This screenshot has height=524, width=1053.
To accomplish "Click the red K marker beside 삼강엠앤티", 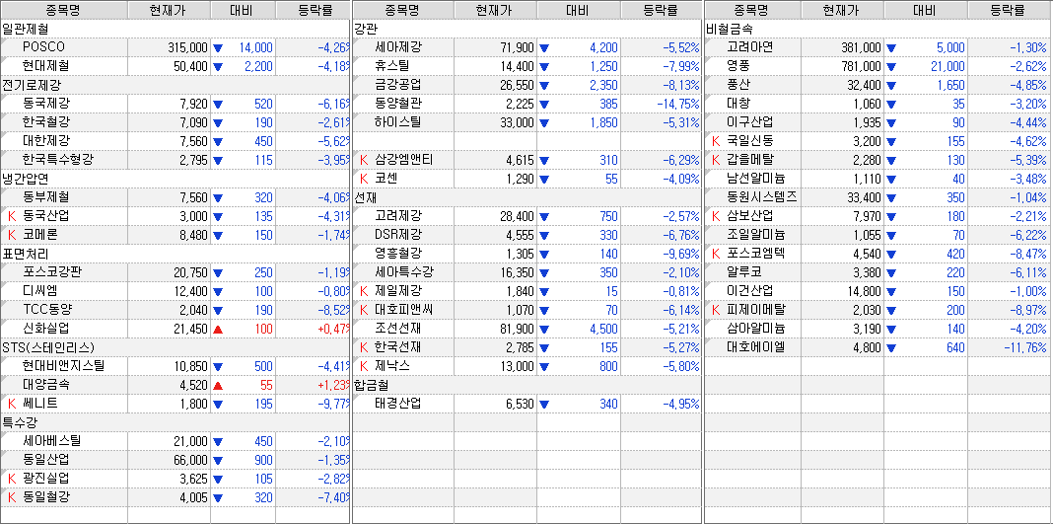I will [x=364, y=159].
